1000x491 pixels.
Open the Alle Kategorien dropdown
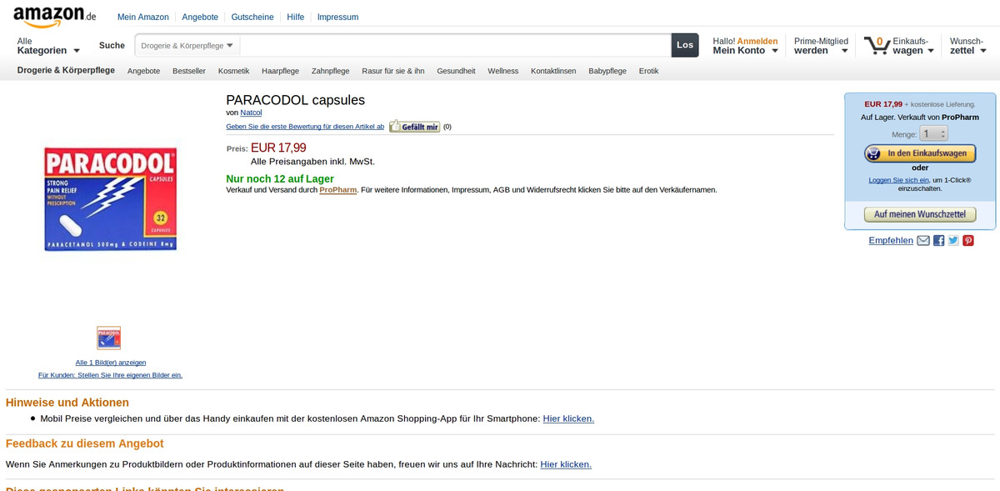[46, 46]
